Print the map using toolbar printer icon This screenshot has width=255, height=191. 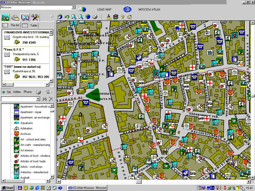(x=95, y=17)
